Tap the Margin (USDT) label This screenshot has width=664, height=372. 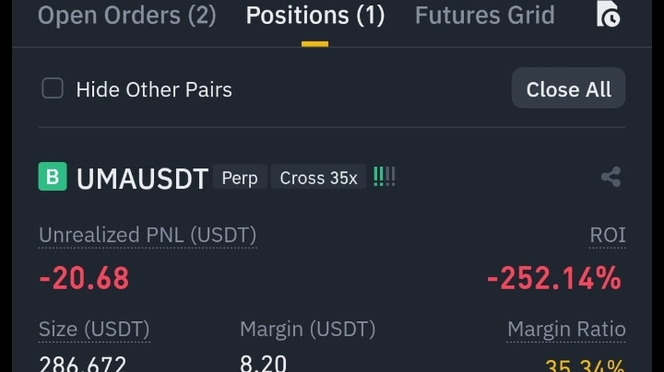pyautogui.click(x=307, y=330)
